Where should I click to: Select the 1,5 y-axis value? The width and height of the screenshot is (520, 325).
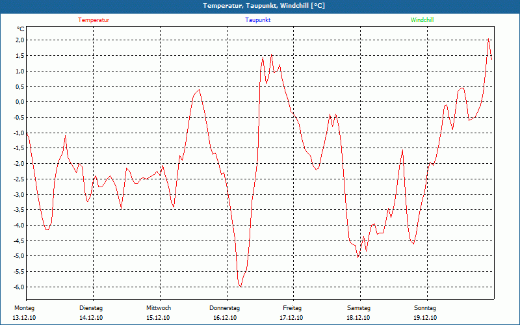[x=20, y=56]
